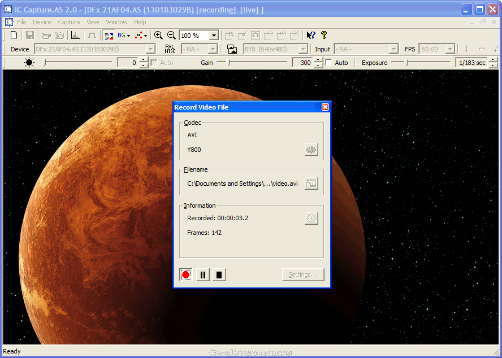Click the red record button

tap(185, 274)
